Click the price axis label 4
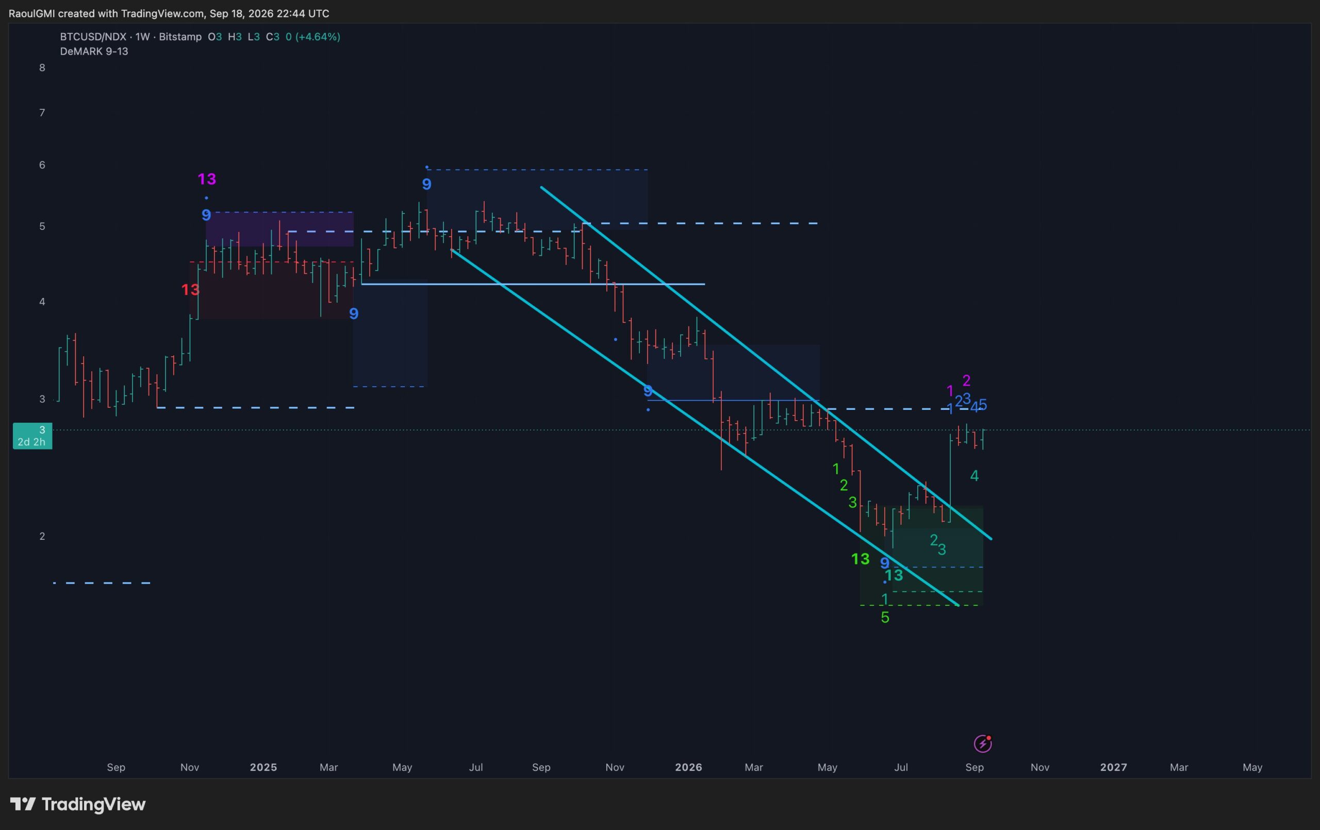Viewport: 1320px width, 830px height. [x=42, y=301]
